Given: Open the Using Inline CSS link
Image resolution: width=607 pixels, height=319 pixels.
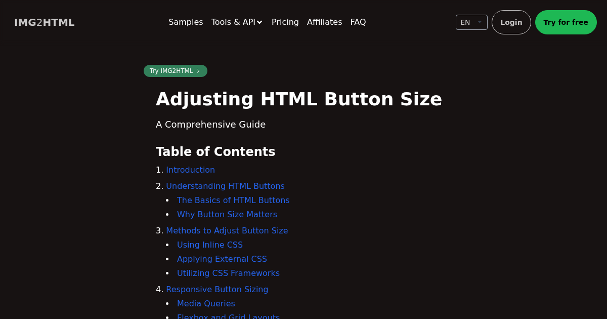Looking at the screenshot, I should click(x=210, y=245).
